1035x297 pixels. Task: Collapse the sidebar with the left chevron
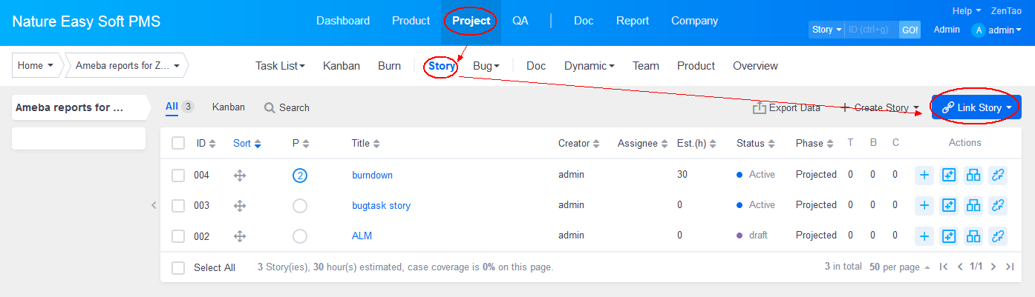coord(154,205)
